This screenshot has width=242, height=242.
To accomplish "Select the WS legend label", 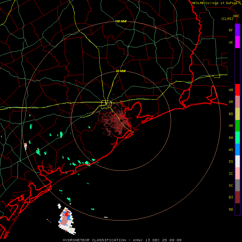I will (x=231, y=150).
